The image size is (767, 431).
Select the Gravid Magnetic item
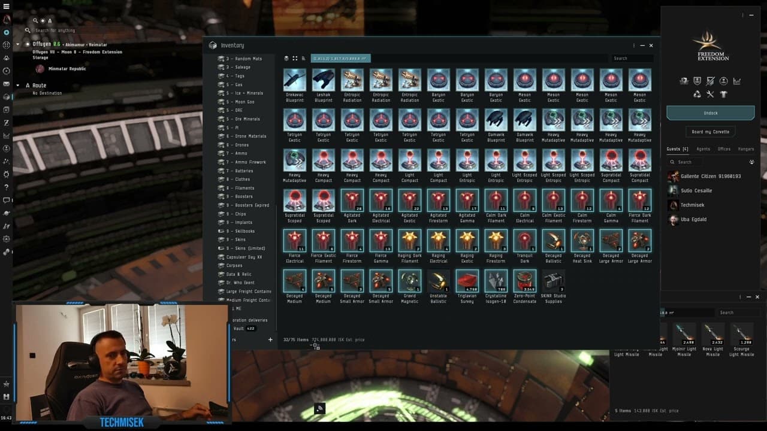tap(410, 287)
